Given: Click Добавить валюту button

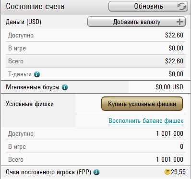Looking at the screenshot, I should pyautogui.click(x=136, y=22).
